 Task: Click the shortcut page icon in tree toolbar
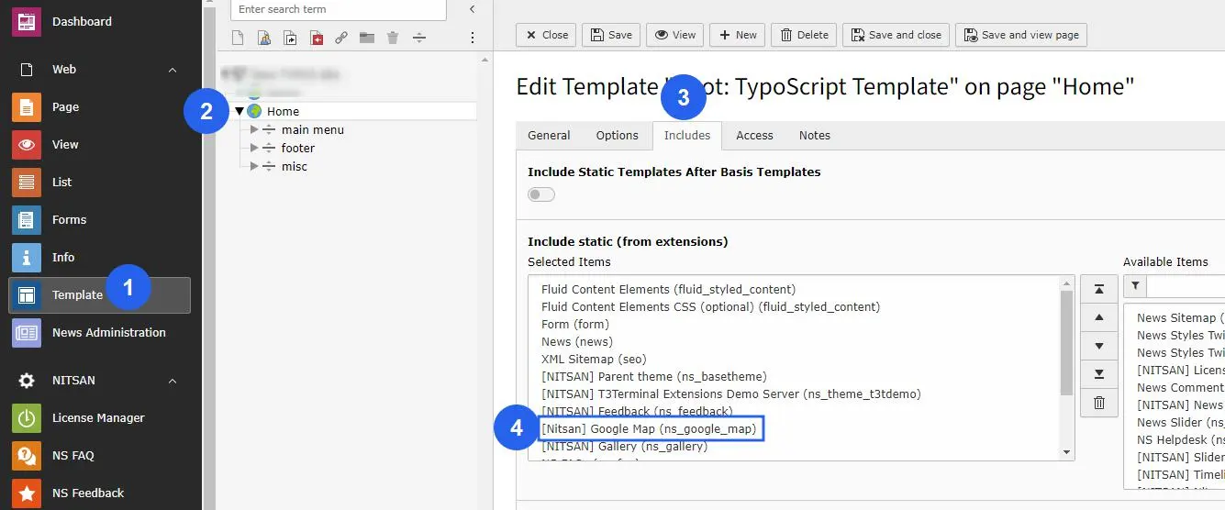pos(290,39)
